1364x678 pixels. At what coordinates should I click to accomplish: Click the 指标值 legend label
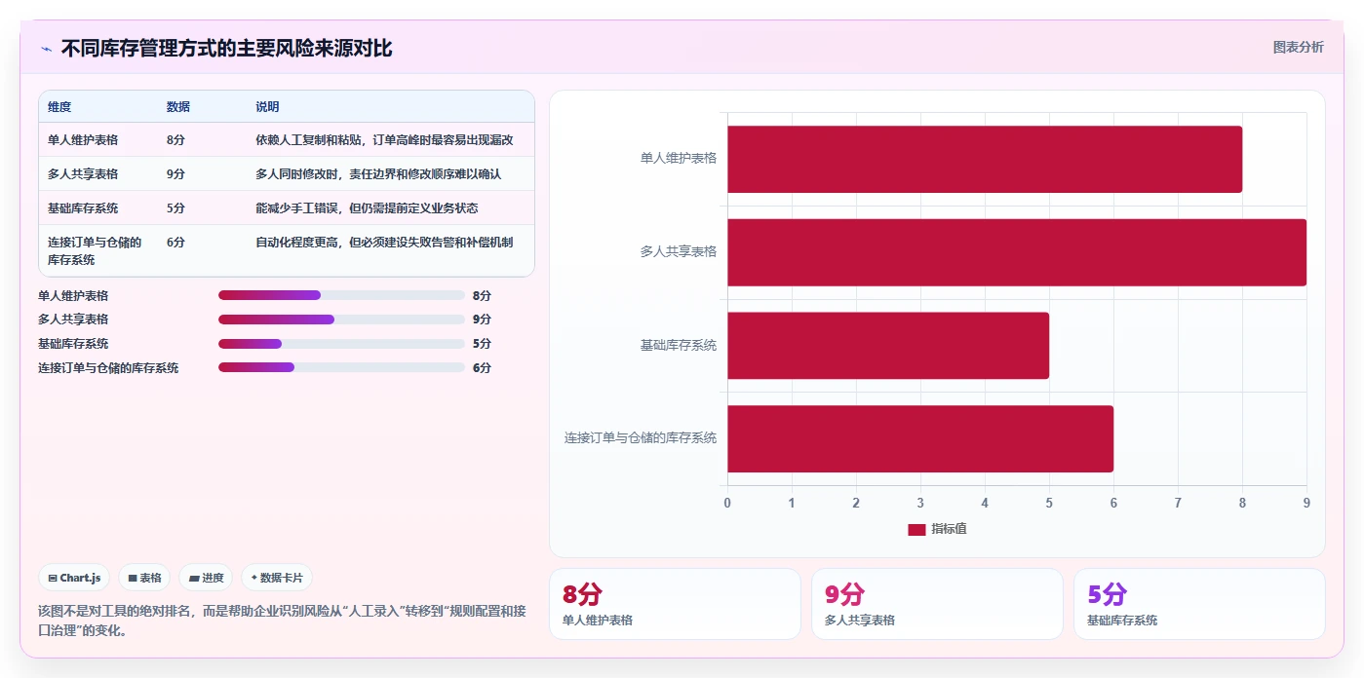(x=949, y=529)
